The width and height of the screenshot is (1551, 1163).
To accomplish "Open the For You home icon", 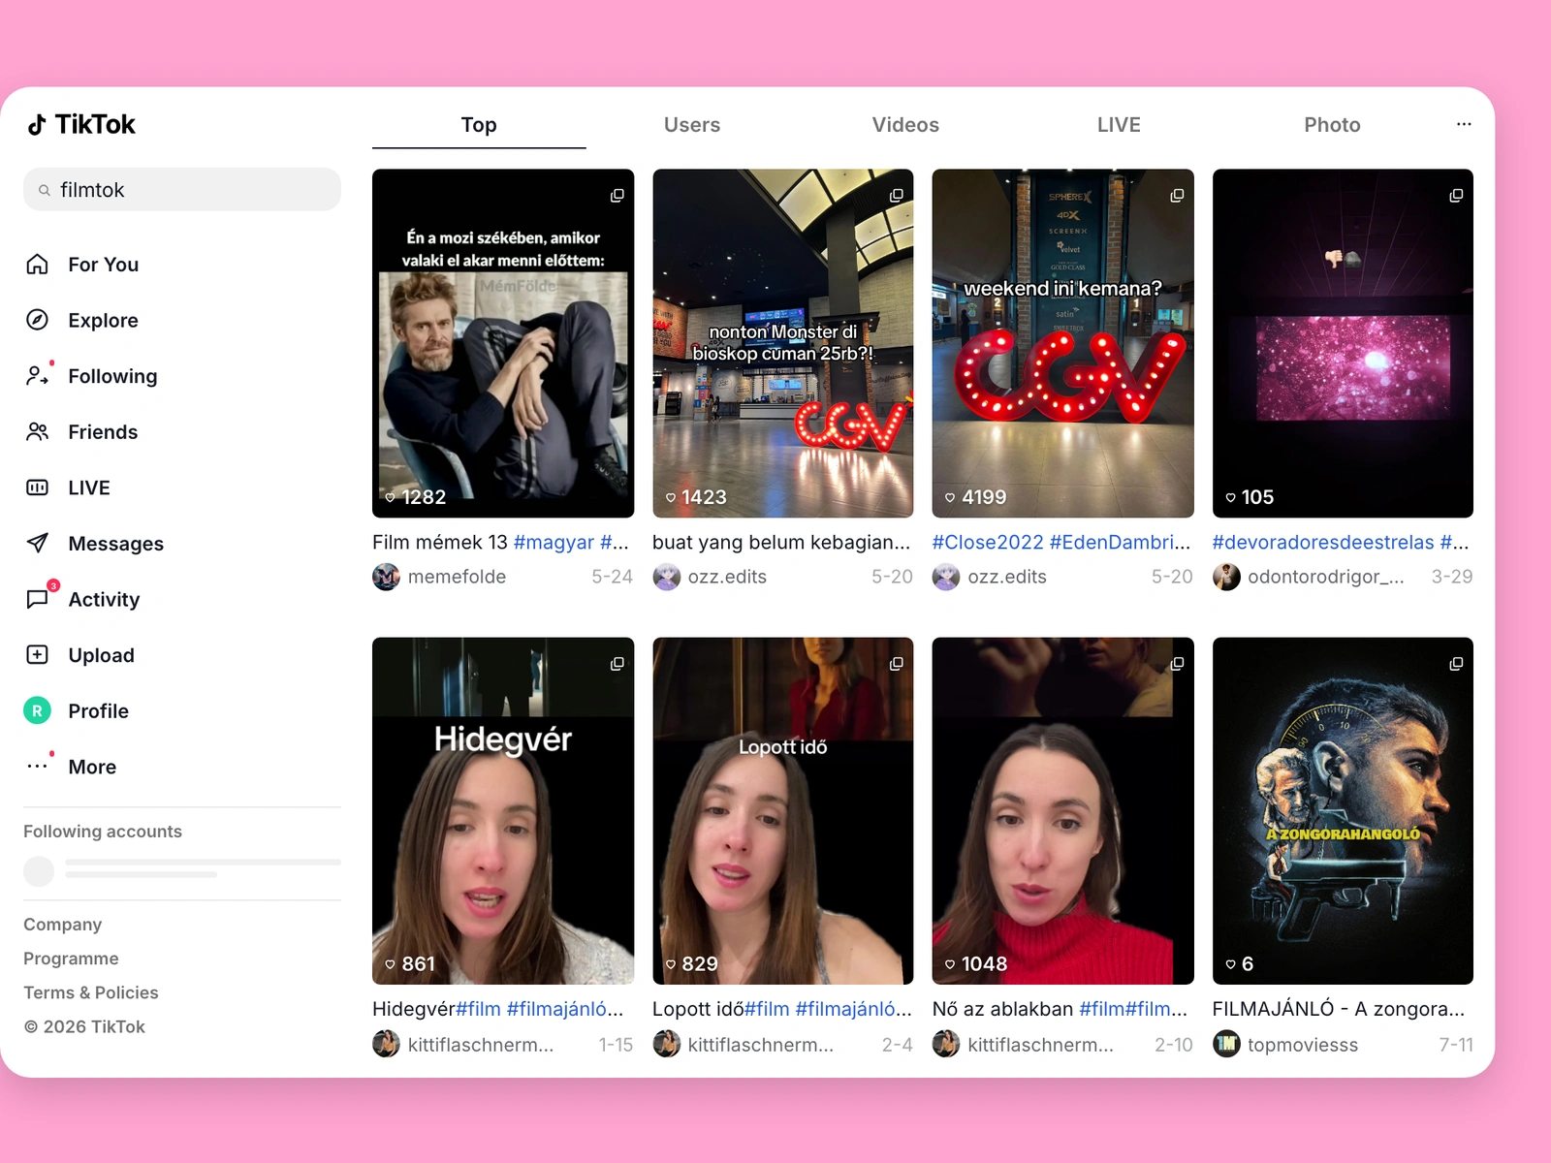I will point(37,265).
